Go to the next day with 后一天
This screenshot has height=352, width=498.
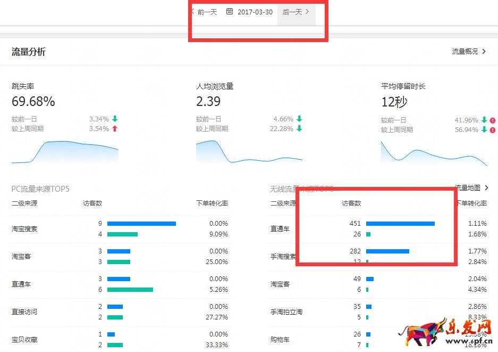292,12
